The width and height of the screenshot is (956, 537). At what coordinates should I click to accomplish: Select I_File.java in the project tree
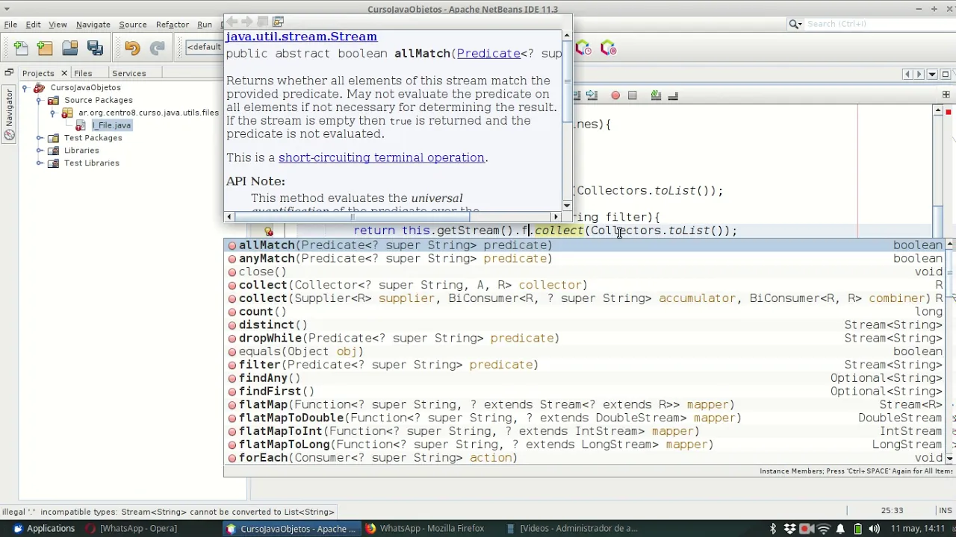coord(111,125)
